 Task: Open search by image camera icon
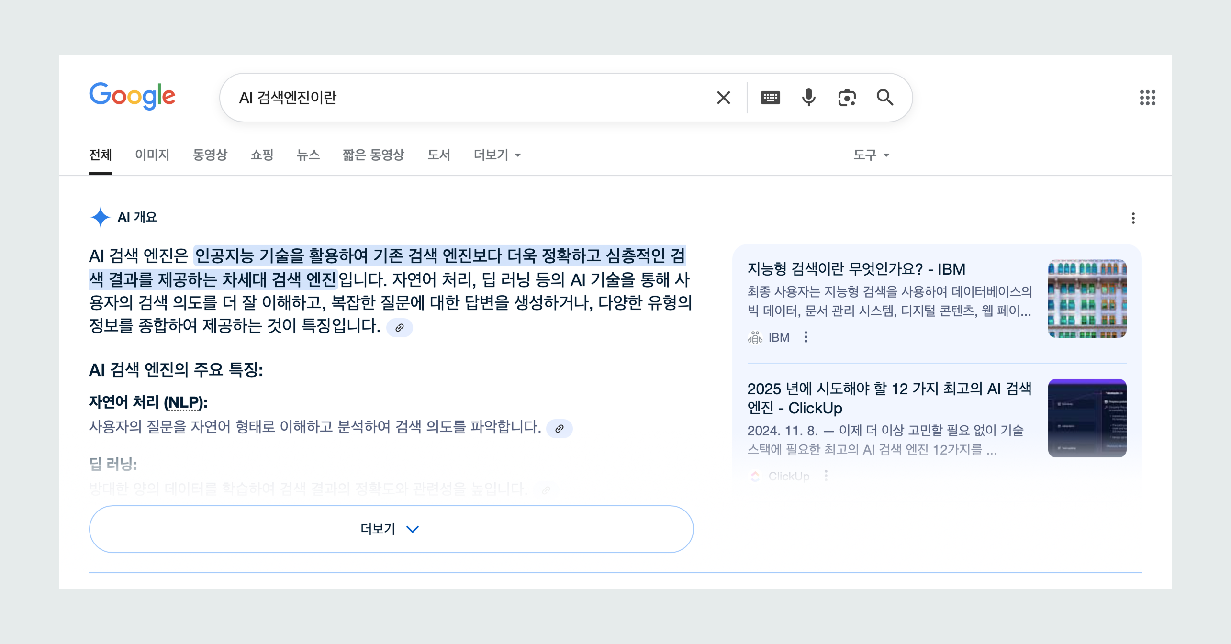coord(847,98)
